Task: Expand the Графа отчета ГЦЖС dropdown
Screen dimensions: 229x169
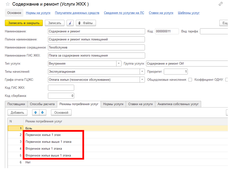Action: click(142, 80)
